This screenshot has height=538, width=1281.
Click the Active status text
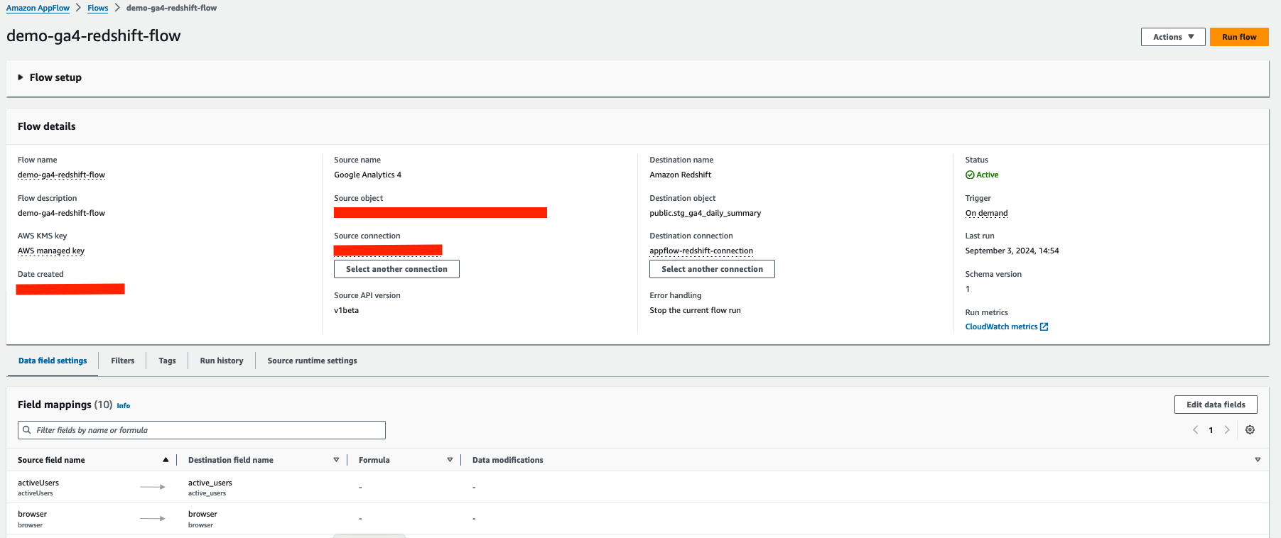coord(987,175)
